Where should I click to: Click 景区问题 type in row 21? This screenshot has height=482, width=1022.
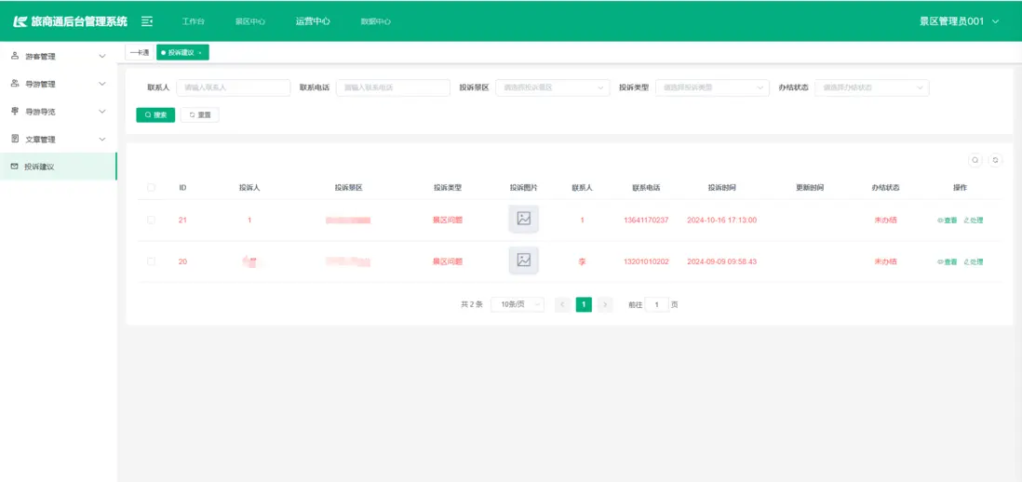[447, 221]
